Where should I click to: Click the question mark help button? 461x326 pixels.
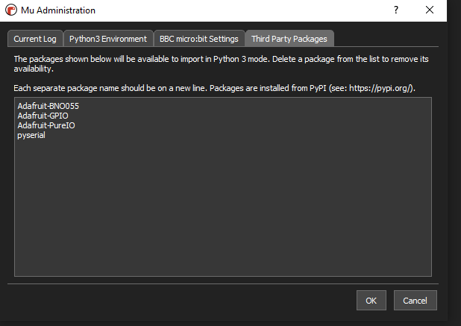[395, 10]
